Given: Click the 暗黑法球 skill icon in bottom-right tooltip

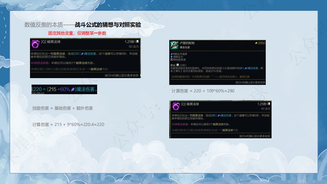Looking at the screenshot, I should pos(176,107).
